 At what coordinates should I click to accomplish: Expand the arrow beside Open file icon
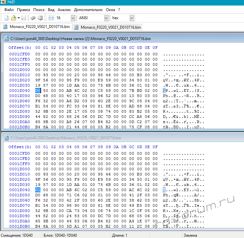[19, 18]
